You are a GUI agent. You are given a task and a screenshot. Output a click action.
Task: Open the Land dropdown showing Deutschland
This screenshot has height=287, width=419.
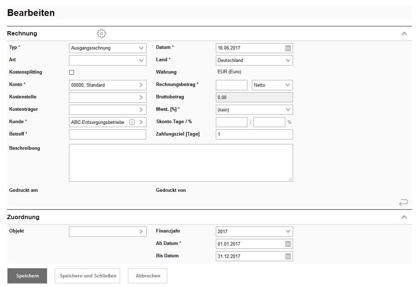[x=254, y=61]
